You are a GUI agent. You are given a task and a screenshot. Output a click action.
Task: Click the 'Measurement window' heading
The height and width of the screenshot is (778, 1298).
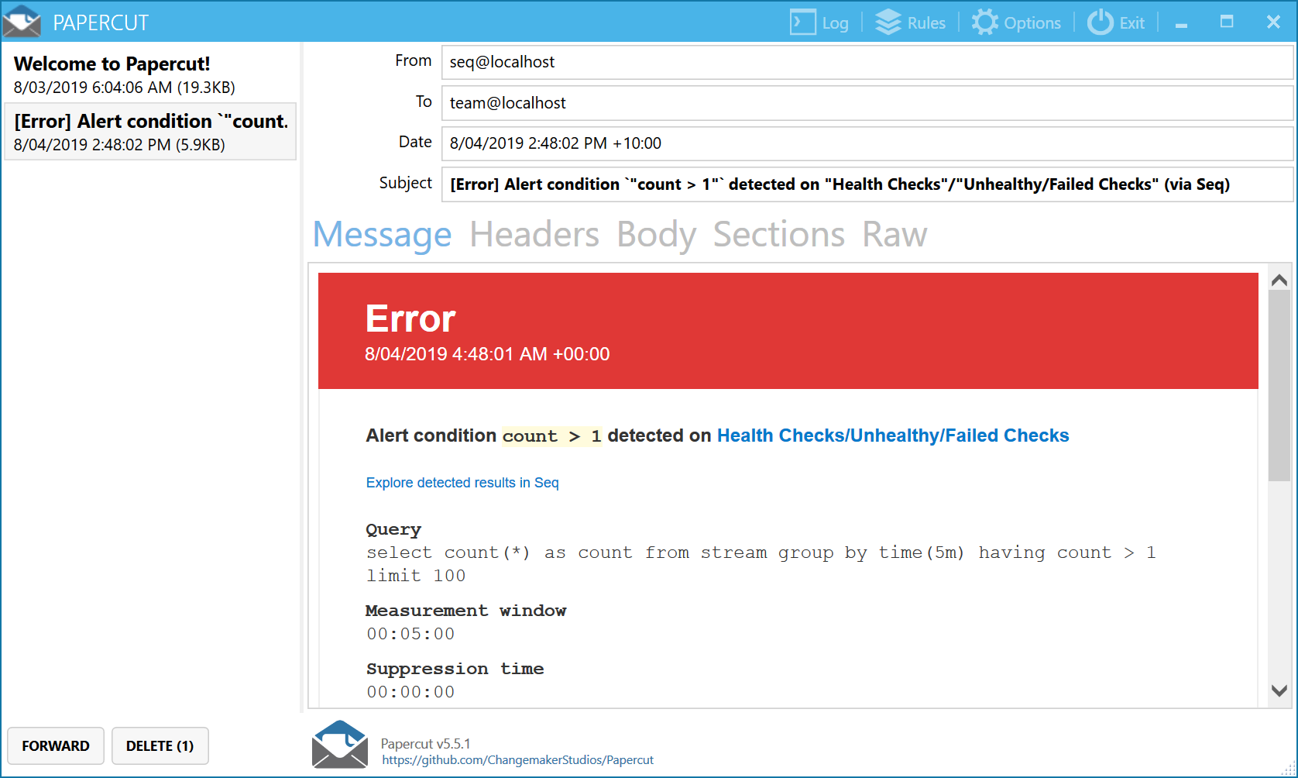(x=465, y=611)
